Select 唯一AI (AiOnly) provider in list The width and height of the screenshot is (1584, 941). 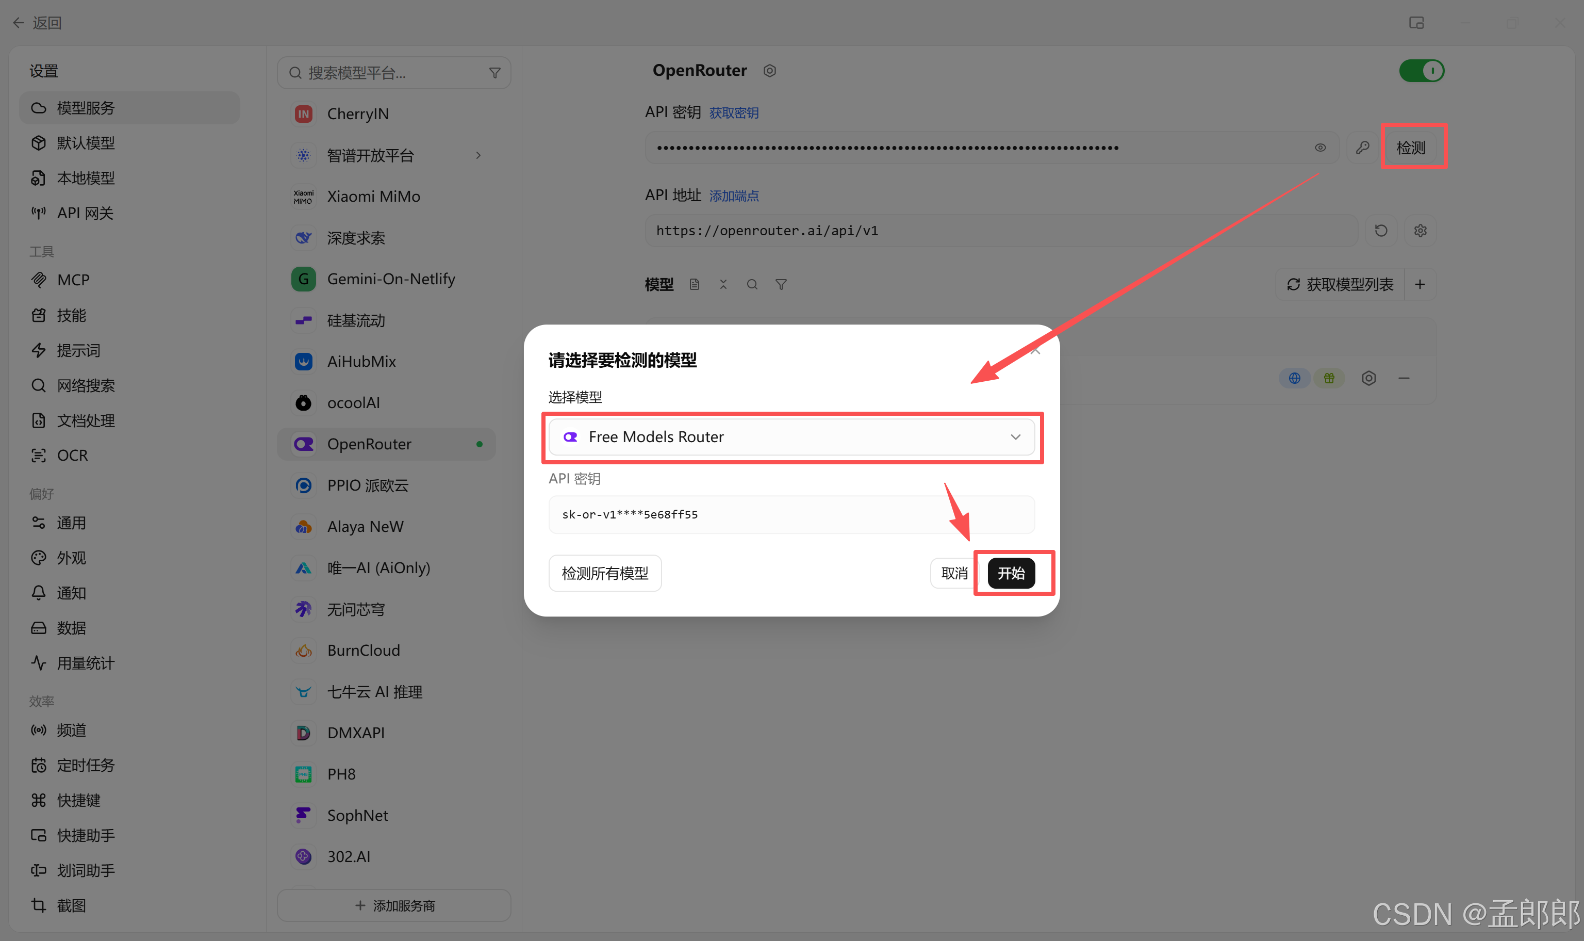click(x=387, y=567)
